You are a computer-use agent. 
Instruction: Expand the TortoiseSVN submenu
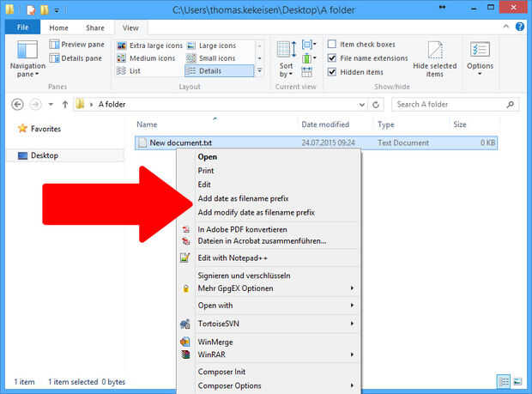269,324
